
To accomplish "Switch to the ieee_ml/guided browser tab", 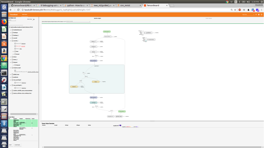I will 103,5.
